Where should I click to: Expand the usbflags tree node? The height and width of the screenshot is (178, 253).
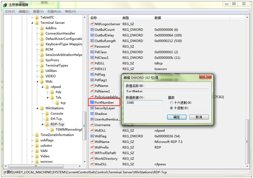click(32, 140)
